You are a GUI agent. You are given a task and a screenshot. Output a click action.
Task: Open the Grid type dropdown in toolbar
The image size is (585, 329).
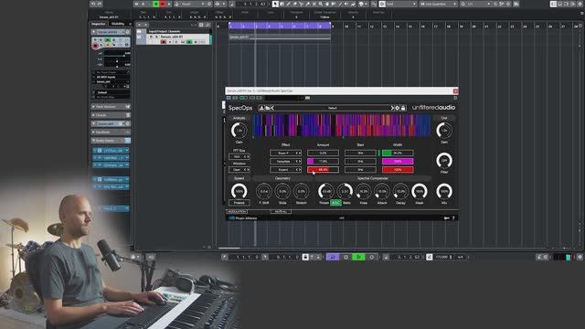pyautogui.click(x=398, y=4)
